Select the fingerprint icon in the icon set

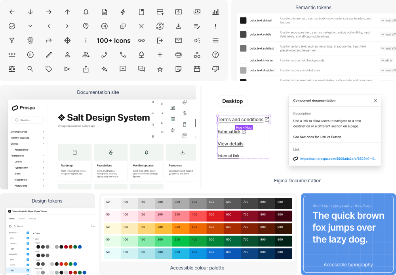click(x=30, y=40)
